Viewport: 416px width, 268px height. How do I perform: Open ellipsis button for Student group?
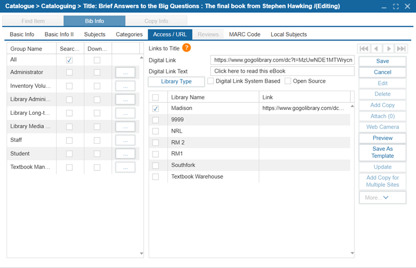pyautogui.click(x=125, y=154)
